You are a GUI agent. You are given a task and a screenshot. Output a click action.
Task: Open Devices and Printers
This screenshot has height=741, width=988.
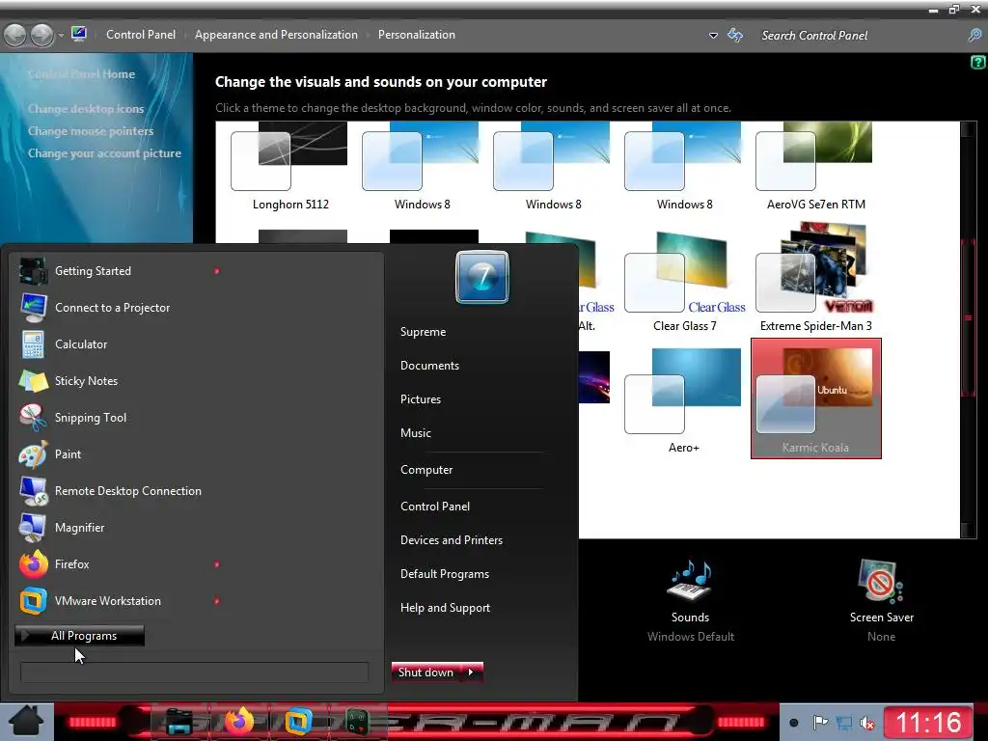[452, 540]
